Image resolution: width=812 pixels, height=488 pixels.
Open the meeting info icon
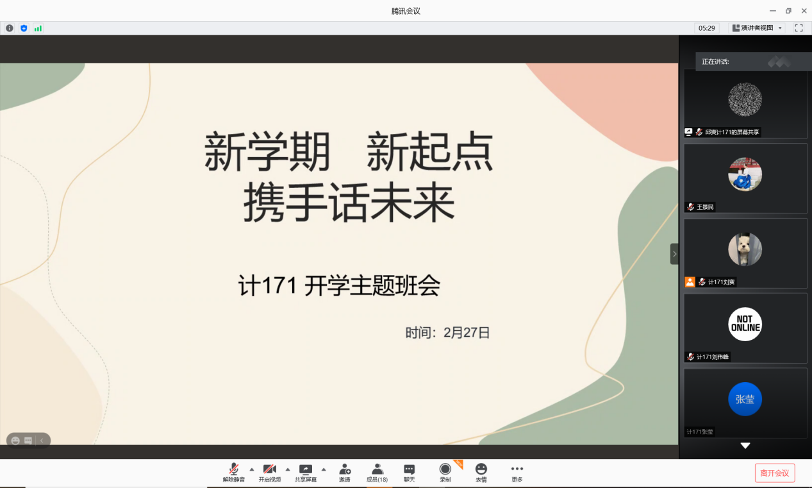pyautogui.click(x=10, y=28)
